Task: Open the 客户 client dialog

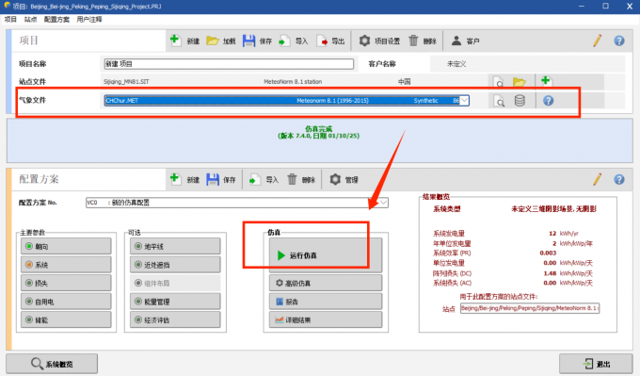Action: tap(465, 41)
